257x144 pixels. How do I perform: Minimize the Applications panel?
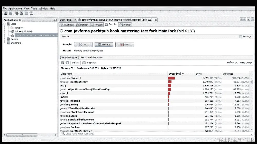[56, 20]
